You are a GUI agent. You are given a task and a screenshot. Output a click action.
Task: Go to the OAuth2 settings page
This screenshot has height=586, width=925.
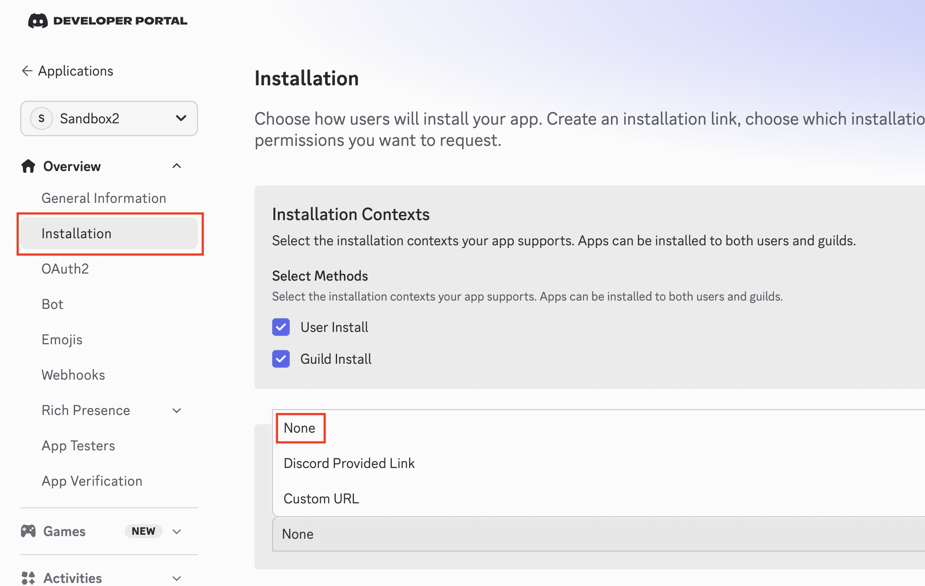(x=65, y=269)
